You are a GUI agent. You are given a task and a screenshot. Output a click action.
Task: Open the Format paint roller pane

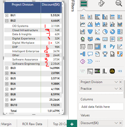(101, 3)
